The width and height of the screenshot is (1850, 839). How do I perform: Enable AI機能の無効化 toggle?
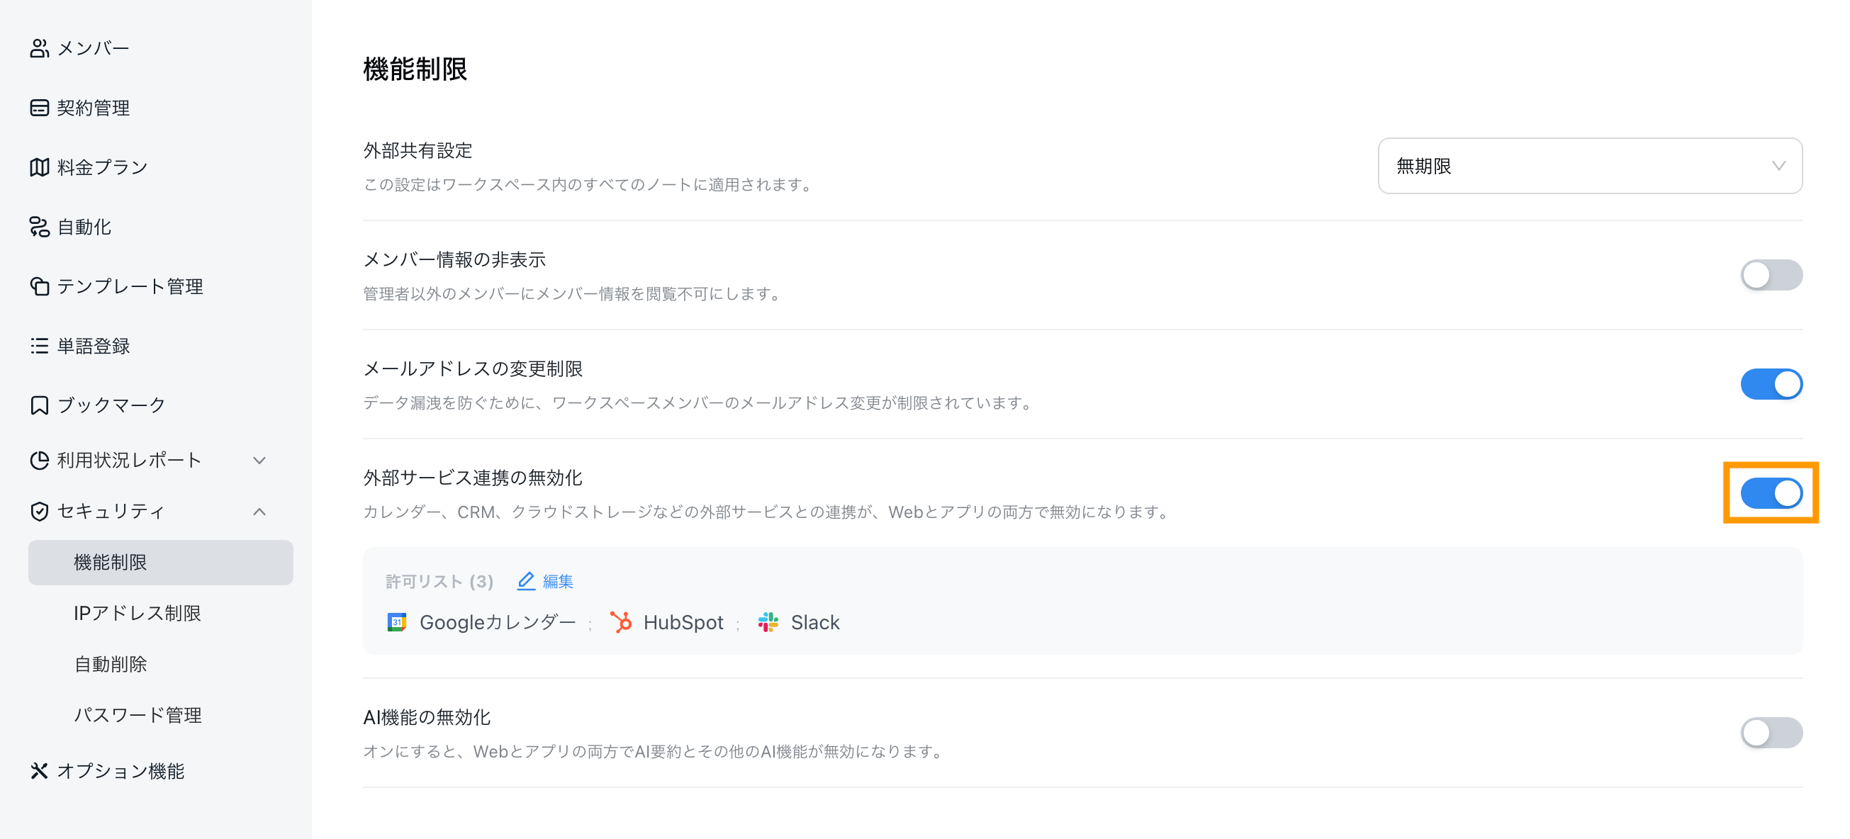pos(1771,733)
